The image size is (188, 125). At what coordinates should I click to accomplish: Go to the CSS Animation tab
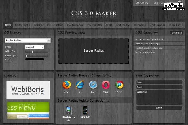75,25
